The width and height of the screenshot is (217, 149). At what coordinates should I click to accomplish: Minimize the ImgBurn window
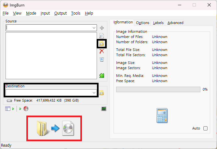click(x=180, y=5)
